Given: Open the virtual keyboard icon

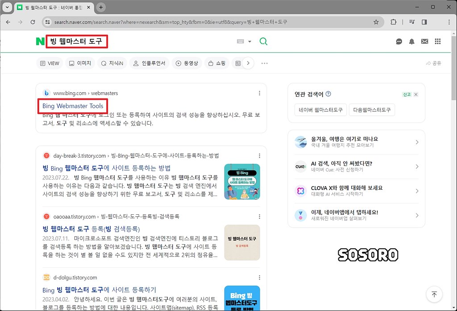Looking at the screenshot, I should point(241,41).
